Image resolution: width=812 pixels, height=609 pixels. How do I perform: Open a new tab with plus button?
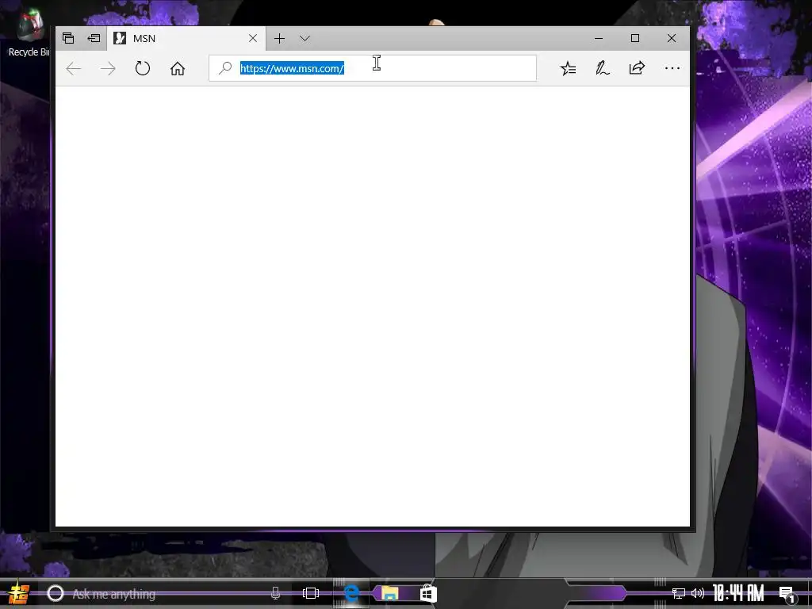coord(279,38)
